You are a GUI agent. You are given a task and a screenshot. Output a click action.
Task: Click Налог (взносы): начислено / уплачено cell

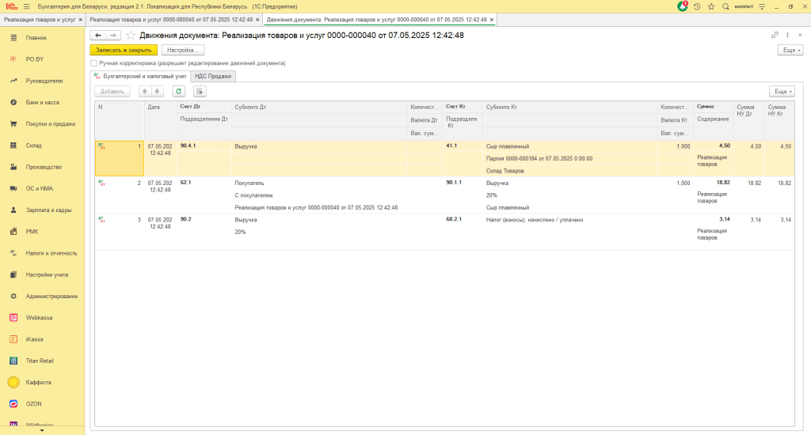pyautogui.click(x=569, y=220)
